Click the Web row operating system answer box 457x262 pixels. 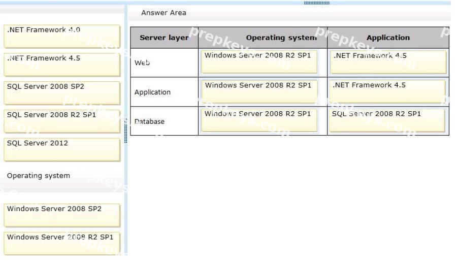coord(259,62)
